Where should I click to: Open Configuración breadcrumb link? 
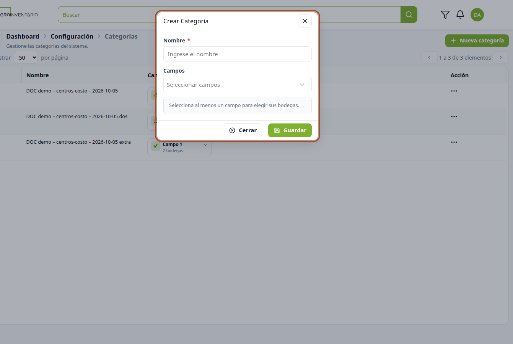coord(72,36)
